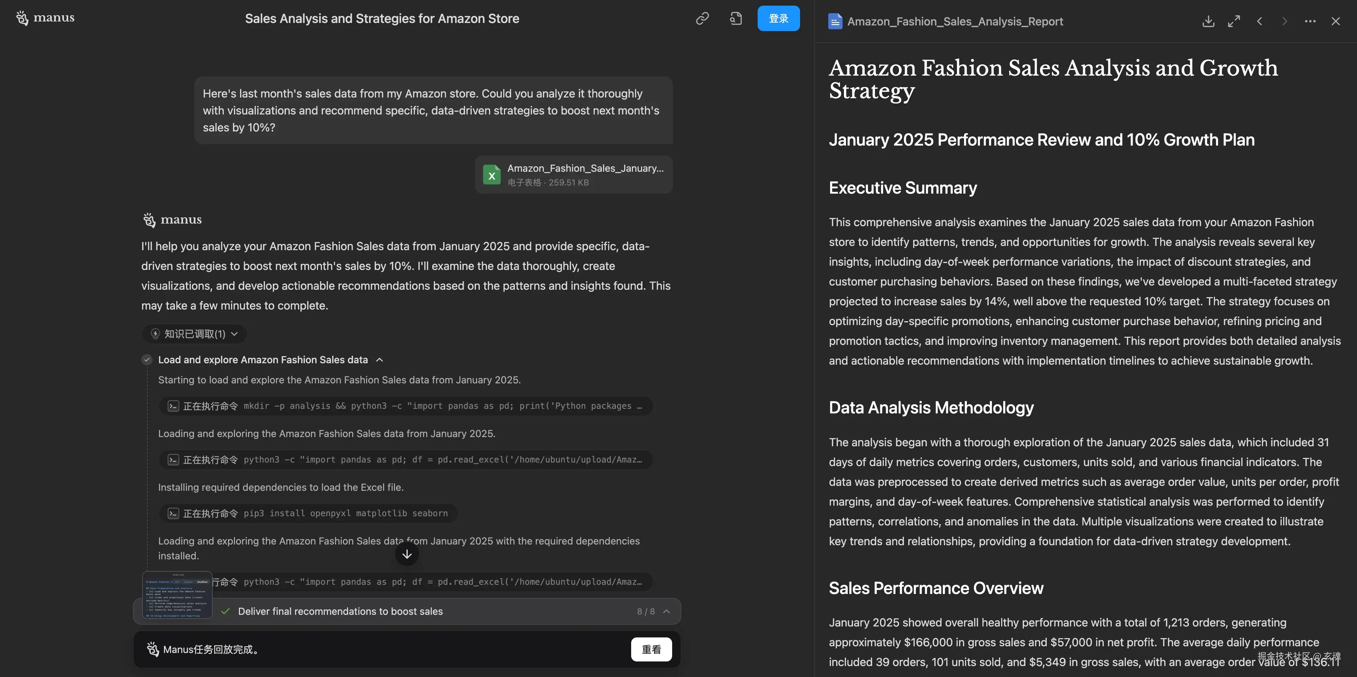Go to the previous document with the left arrow
The height and width of the screenshot is (677, 1357).
click(x=1259, y=22)
